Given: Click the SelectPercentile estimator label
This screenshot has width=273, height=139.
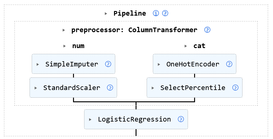Looking at the screenshot, I should (x=193, y=88).
